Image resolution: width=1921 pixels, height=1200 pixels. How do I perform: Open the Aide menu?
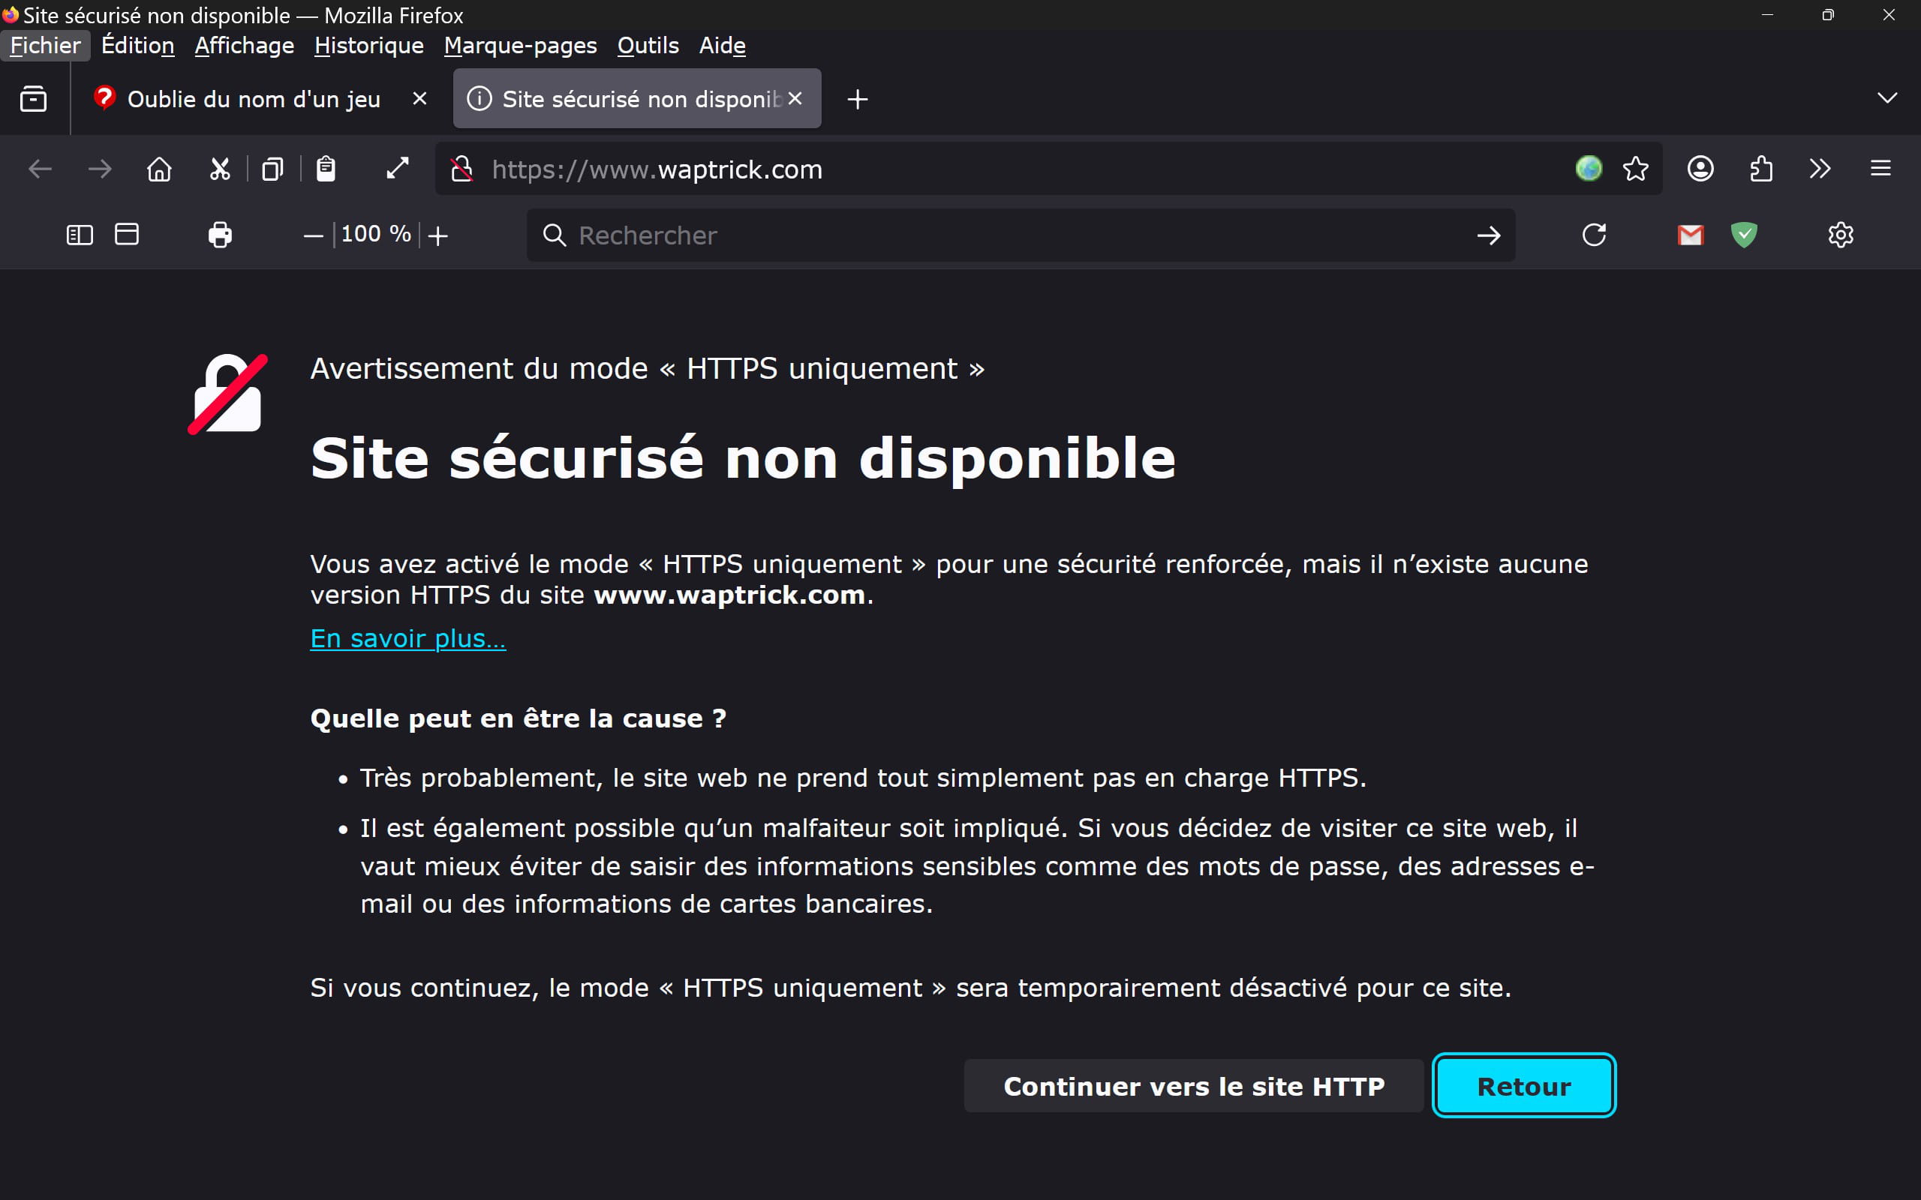click(722, 46)
